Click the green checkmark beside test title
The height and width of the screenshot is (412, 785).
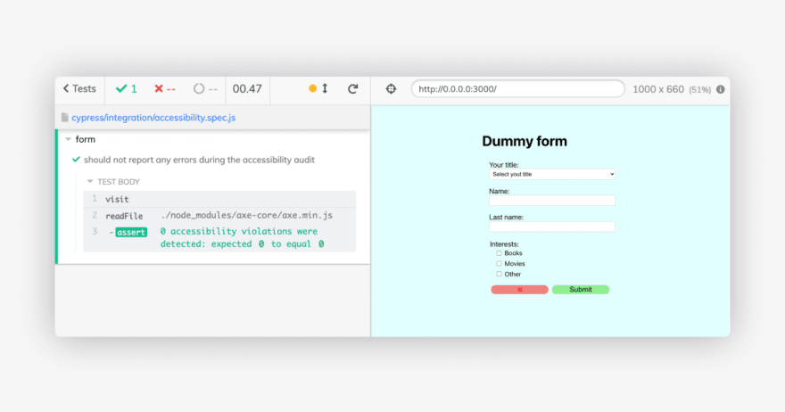click(x=76, y=160)
